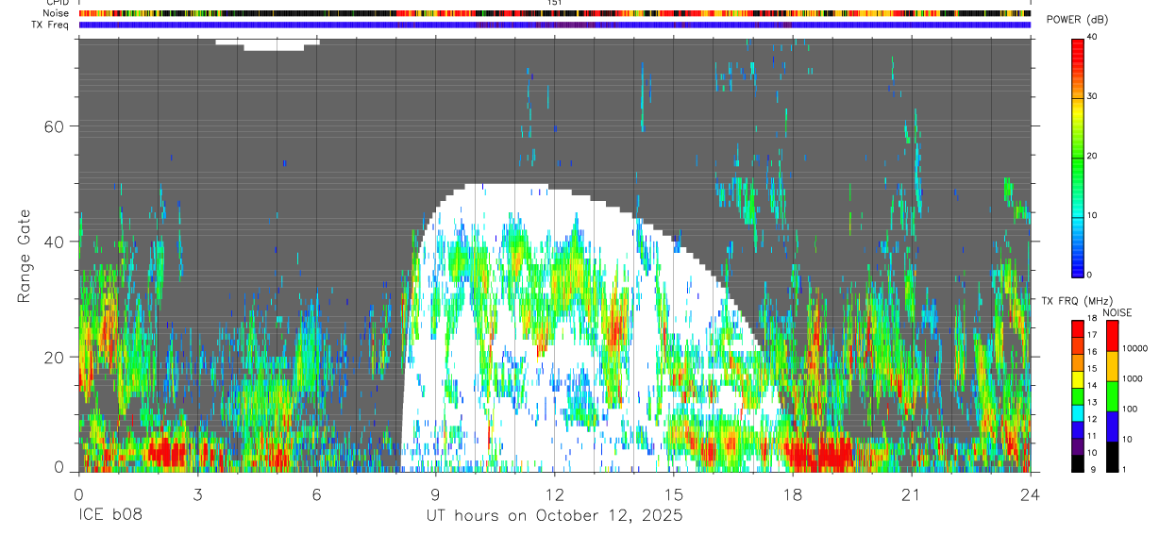Click the green 100–1000 NOISE legend segment

tap(1112, 396)
